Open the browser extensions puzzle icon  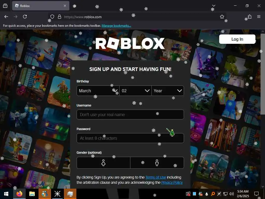250,17
